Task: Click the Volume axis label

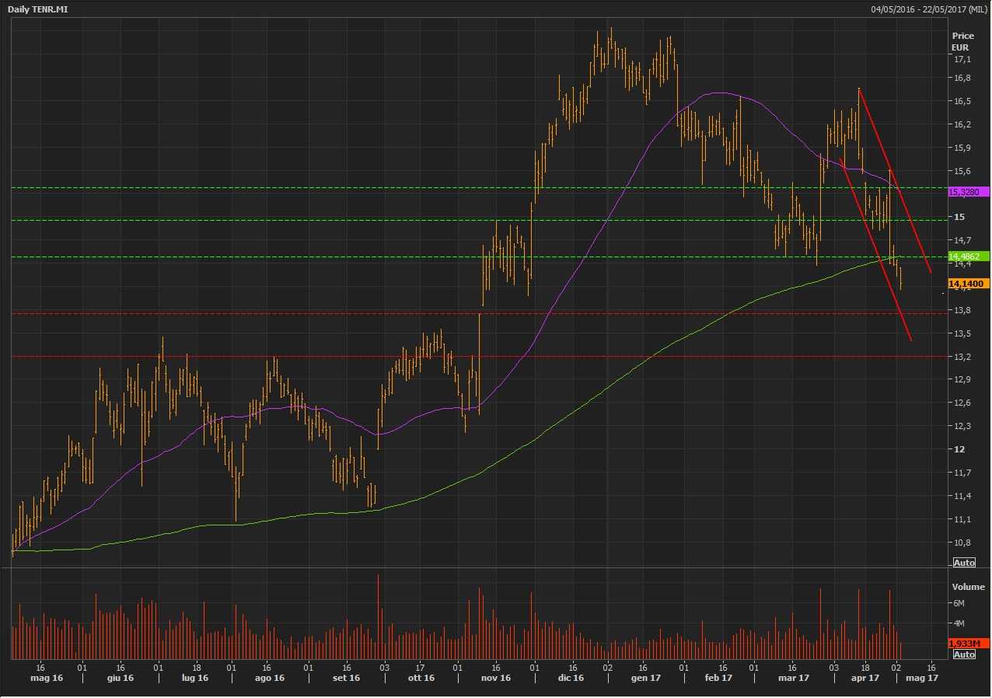Action: pyautogui.click(x=968, y=587)
